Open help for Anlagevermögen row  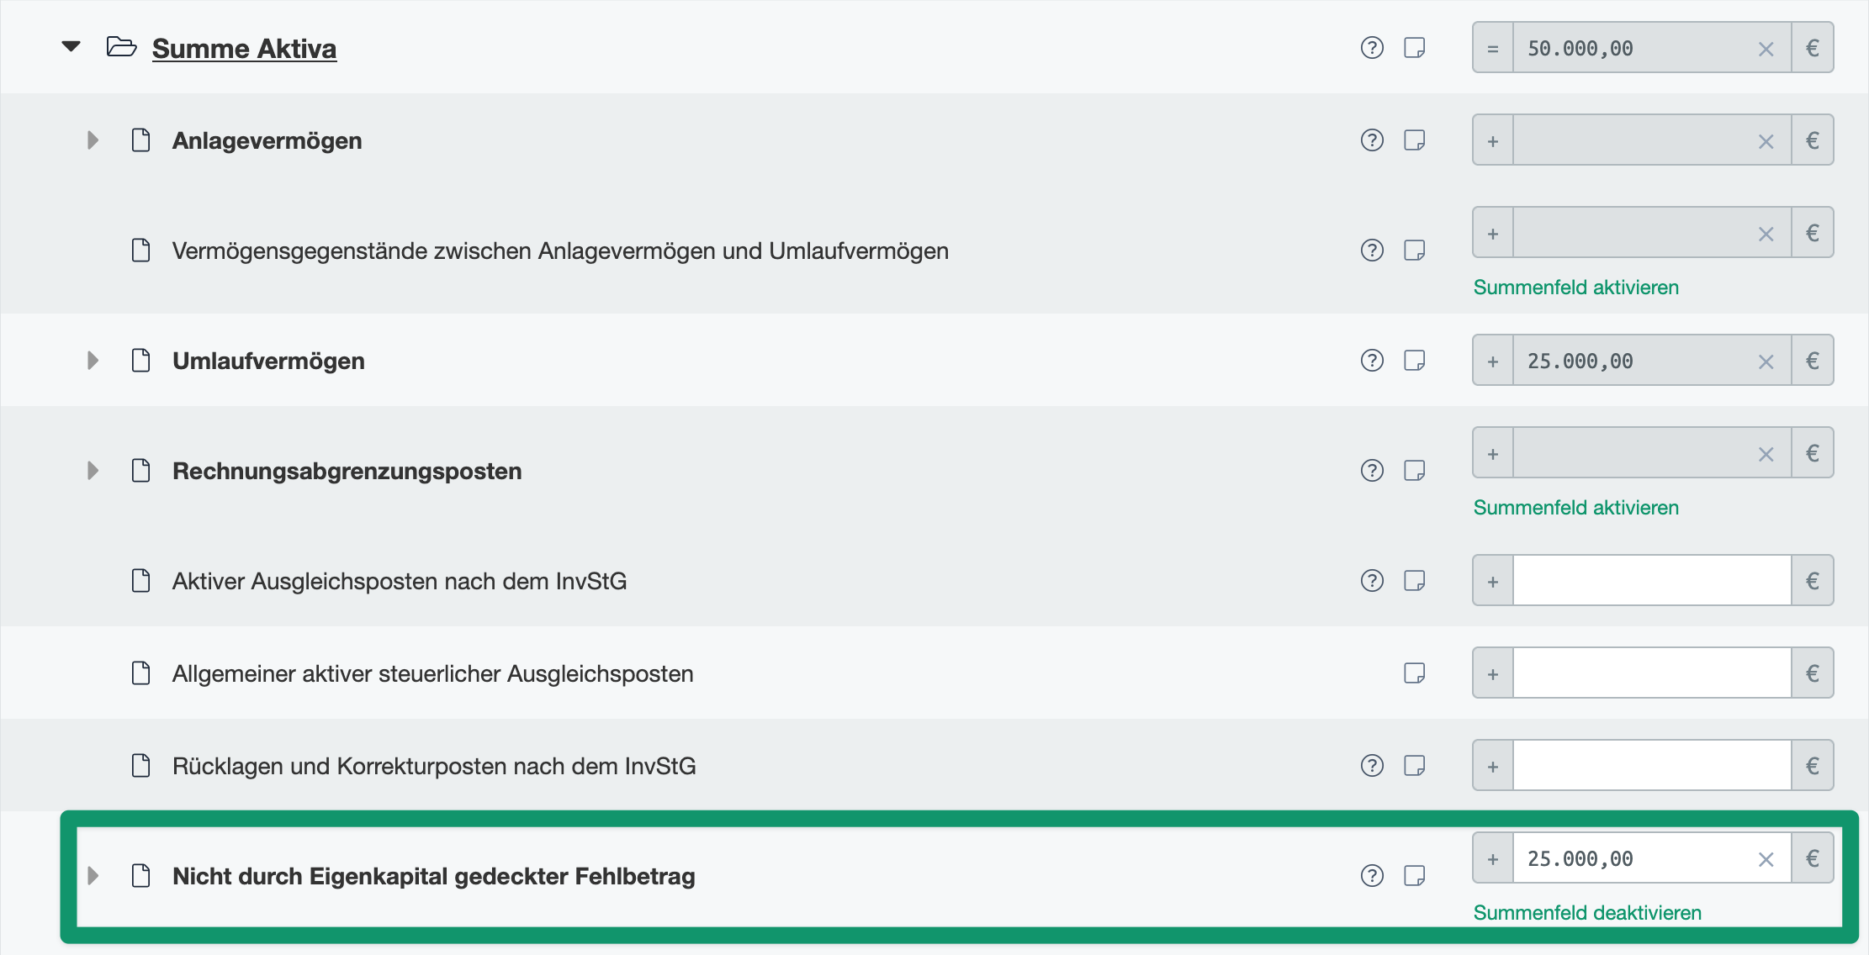point(1372,140)
